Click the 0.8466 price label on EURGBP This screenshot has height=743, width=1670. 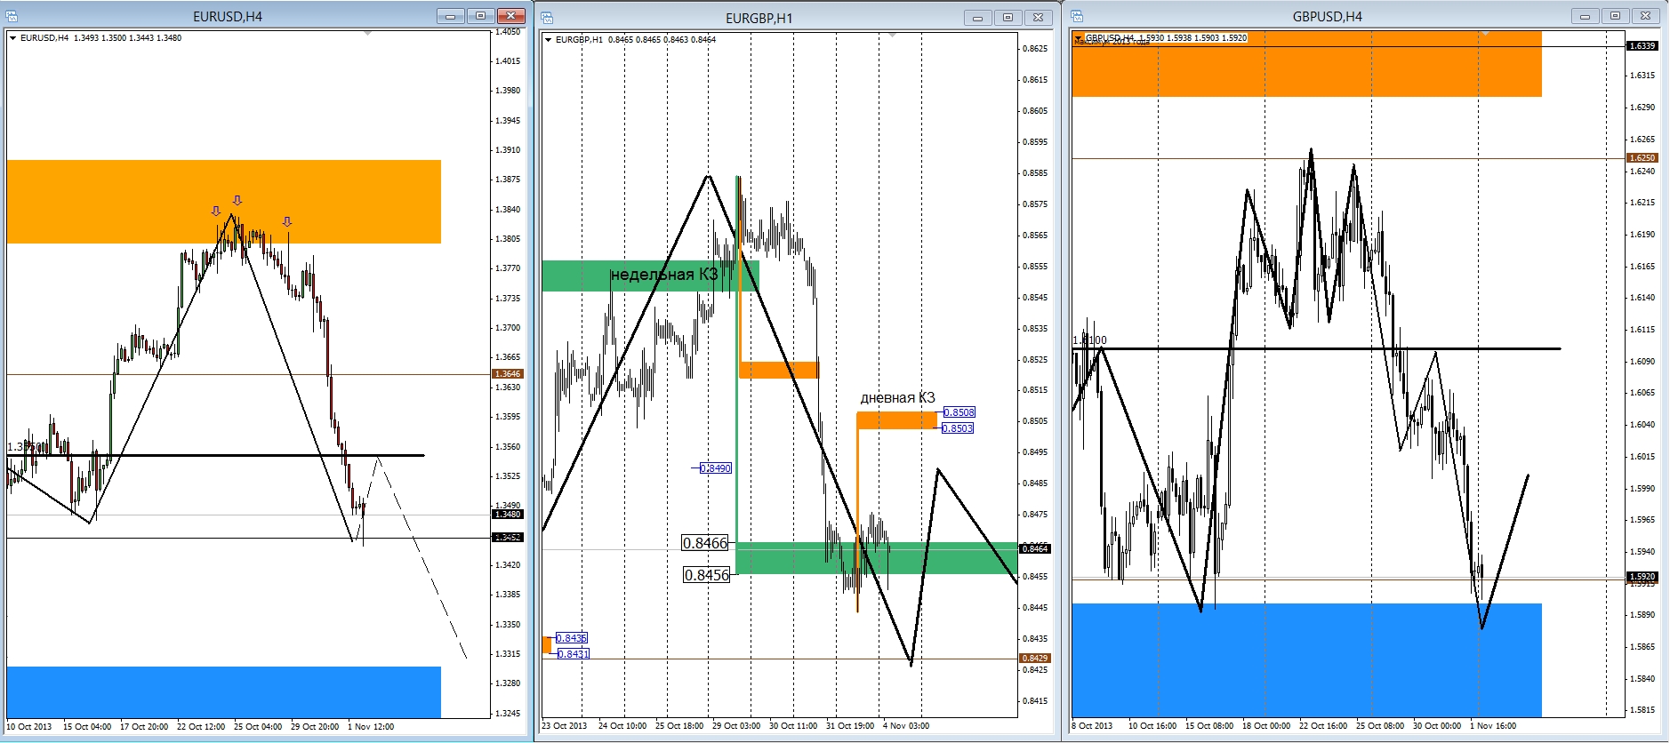[x=705, y=543]
